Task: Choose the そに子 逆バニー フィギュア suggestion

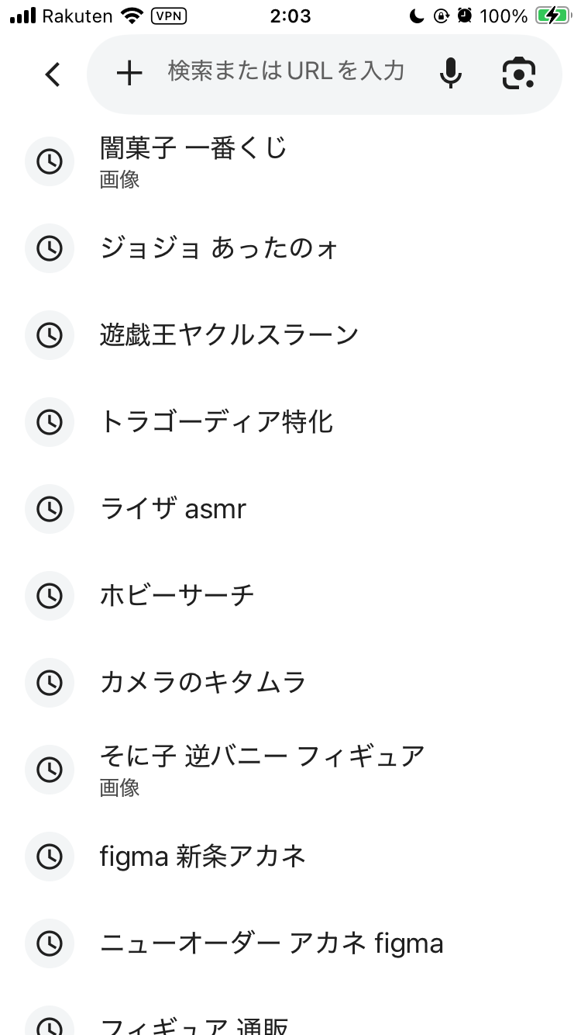Action: (262, 768)
